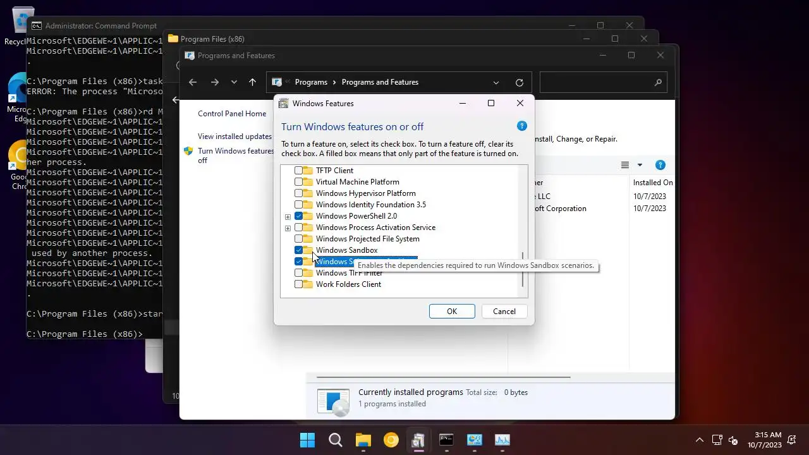
Task: Select the TFTP Client folder icon
Action: click(308, 171)
